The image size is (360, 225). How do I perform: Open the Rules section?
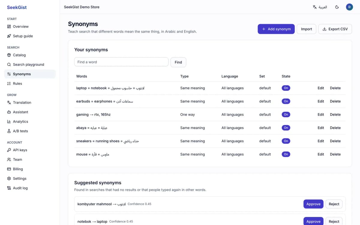pyautogui.click(x=30, y=83)
